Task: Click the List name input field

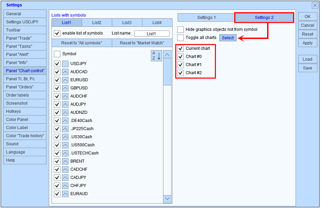Action: (152, 34)
